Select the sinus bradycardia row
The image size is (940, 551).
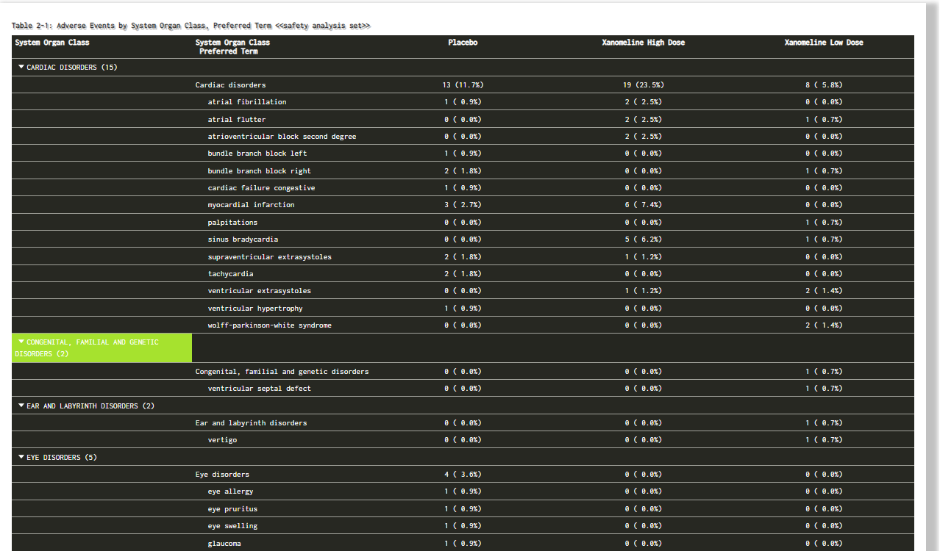[x=463, y=240]
